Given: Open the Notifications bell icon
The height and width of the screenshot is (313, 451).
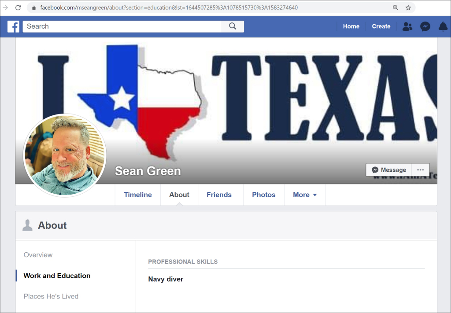Looking at the screenshot, I should click(x=443, y=26).
